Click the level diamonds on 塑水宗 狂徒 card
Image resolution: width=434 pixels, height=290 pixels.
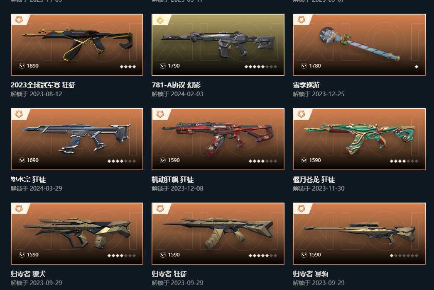tap(122, 161)
